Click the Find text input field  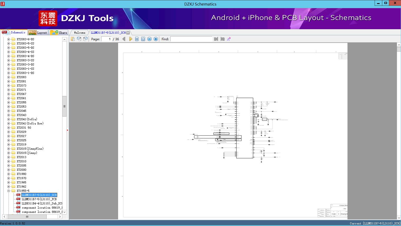tap(191, 39)
